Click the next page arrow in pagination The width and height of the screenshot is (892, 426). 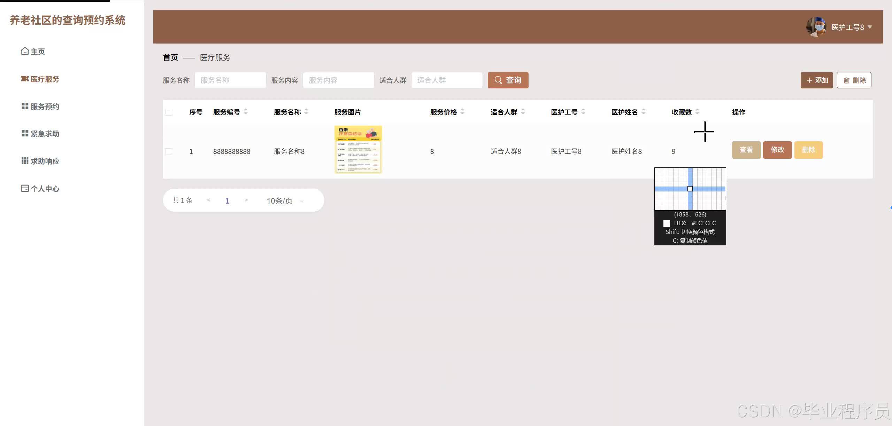click(246, 200)
